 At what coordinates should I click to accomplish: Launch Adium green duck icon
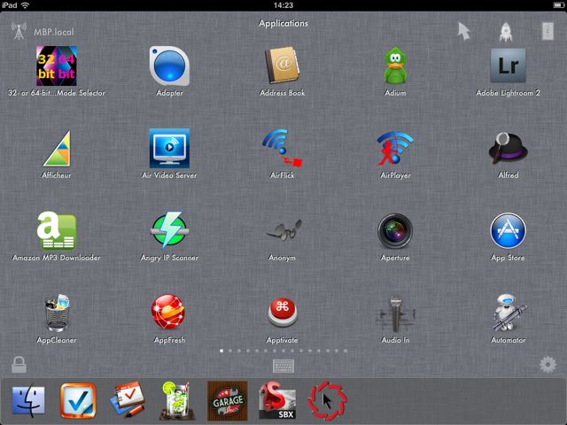(395, 66)
